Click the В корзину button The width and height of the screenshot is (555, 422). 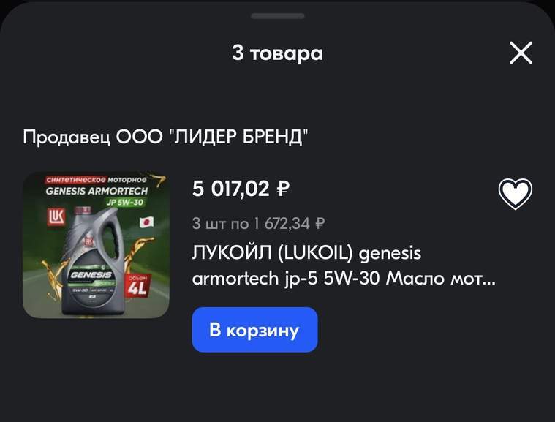click(255, 330)
